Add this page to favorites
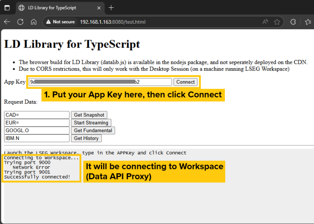314x224 pixels. tap(277, 22)
